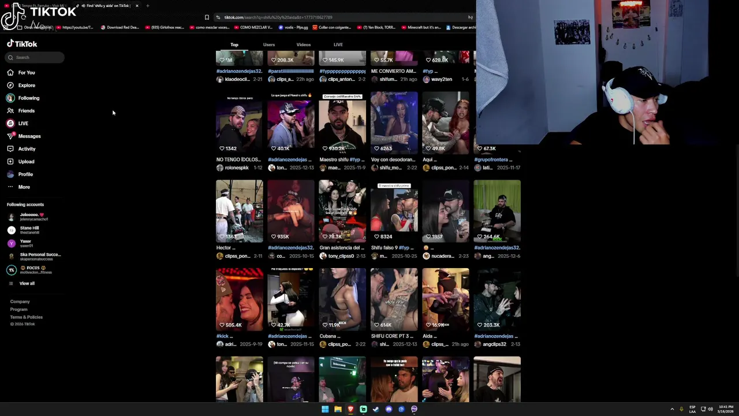Open the video with 203.3K likes
This screenshot has height=416, width=739.
pos(497,299)
